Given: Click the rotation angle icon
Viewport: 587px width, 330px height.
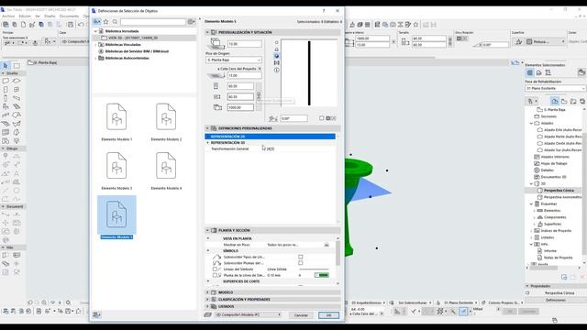Looking at the screenshot, I should coord(273,118).
